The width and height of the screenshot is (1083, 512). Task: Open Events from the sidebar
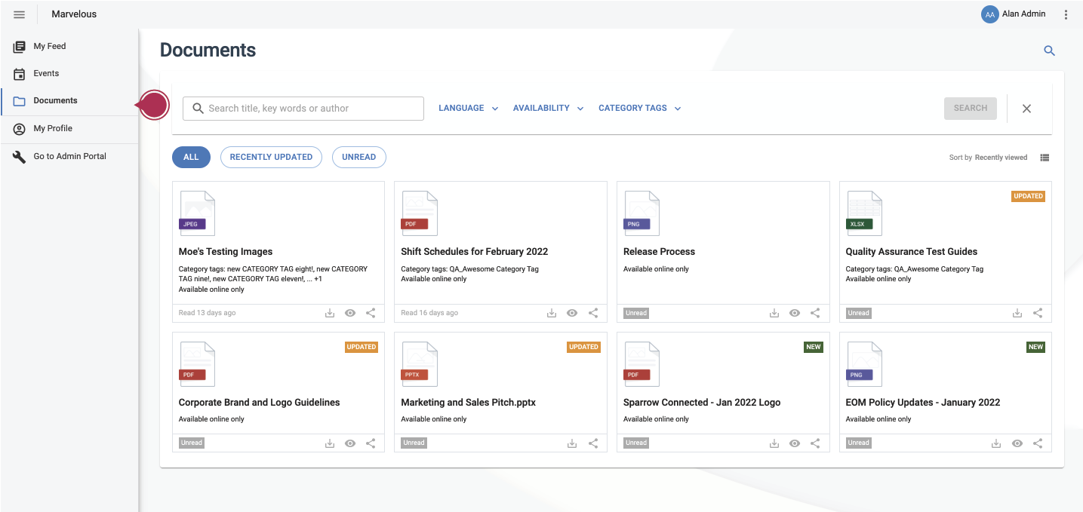coord(69,73)
